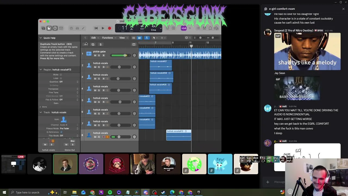Toggle the Flex/catch playhead blue icon

pyautogui.click(x=147, y=38)
